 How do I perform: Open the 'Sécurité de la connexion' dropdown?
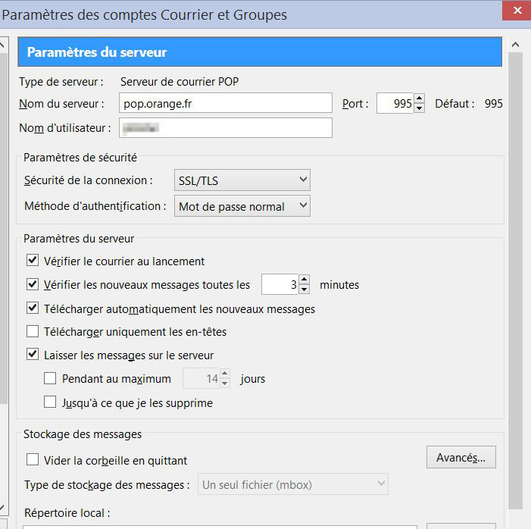point(242,180)
